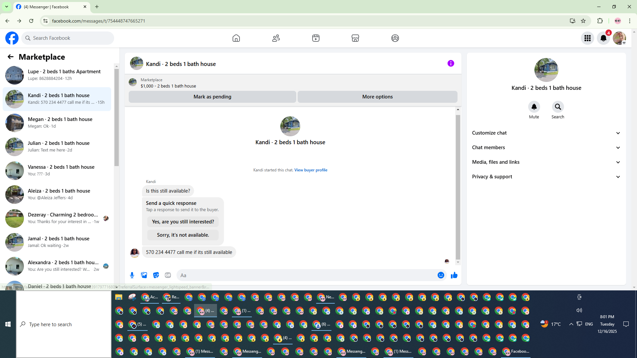The image size is (637, 358).
Task: Send a voice clip with the microphone icon
Action: point(132,275)
